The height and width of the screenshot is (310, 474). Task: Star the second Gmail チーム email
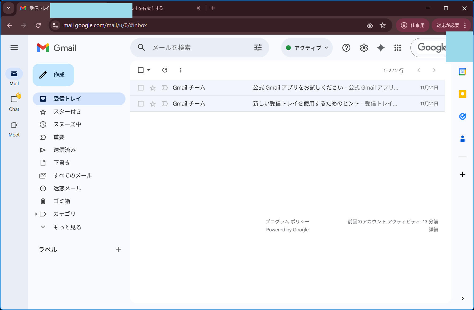point(152,104)
